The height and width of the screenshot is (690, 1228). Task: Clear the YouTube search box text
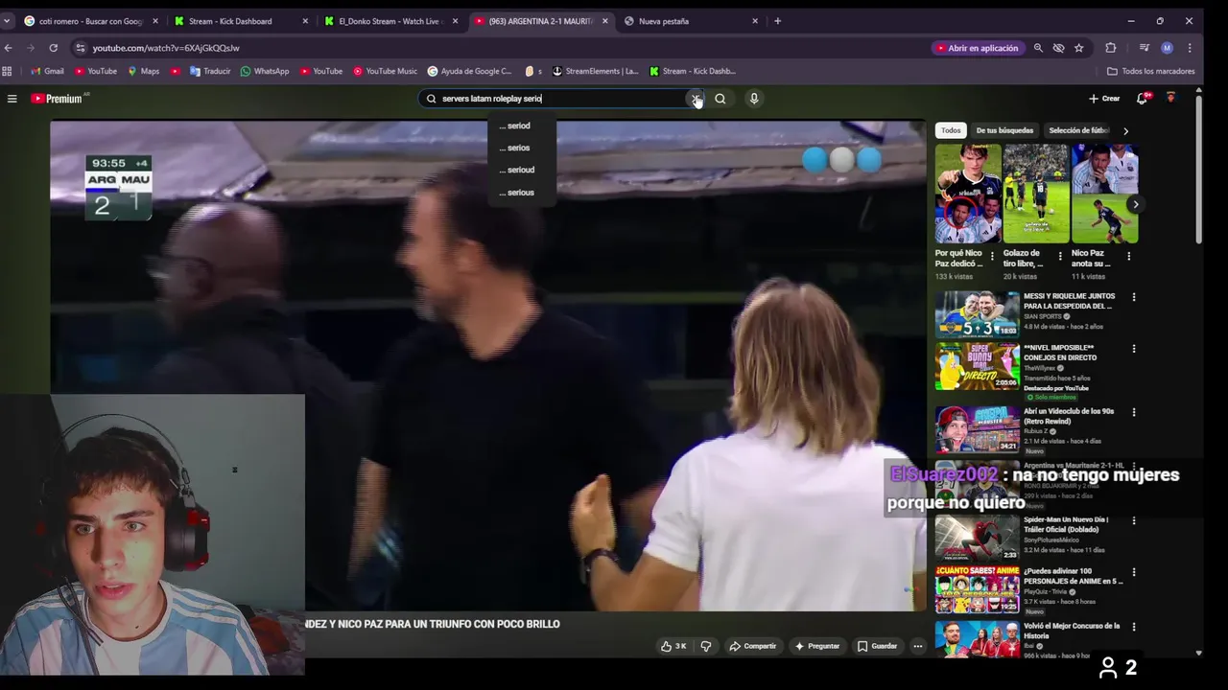[x=696, y=99]
